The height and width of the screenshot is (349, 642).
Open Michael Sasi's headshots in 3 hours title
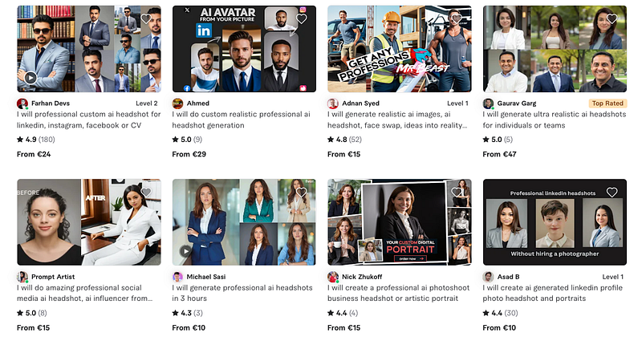[242, 294]
